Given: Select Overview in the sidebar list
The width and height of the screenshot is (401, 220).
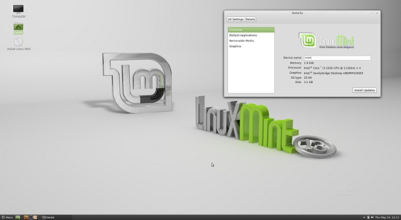Looking at the screenshot, I should [251, 30].
